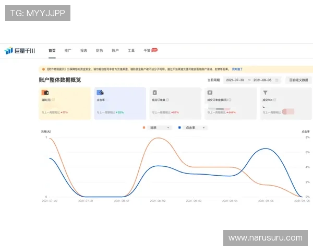Click the orange warning icon in notice banner

point(43,69)
